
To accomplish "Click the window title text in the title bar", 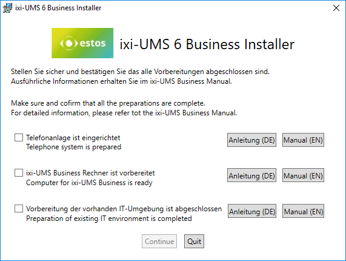I will (58, 8).
